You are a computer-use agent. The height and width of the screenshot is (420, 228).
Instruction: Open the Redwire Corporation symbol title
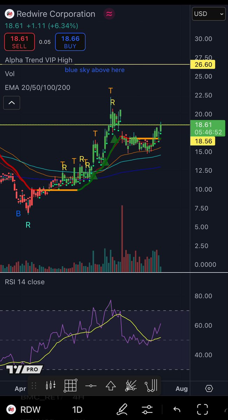click(x=56, y=14)
